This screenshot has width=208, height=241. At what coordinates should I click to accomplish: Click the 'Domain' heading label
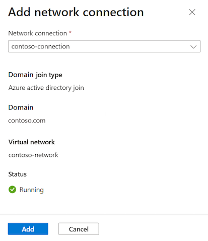tap(21, 107)
